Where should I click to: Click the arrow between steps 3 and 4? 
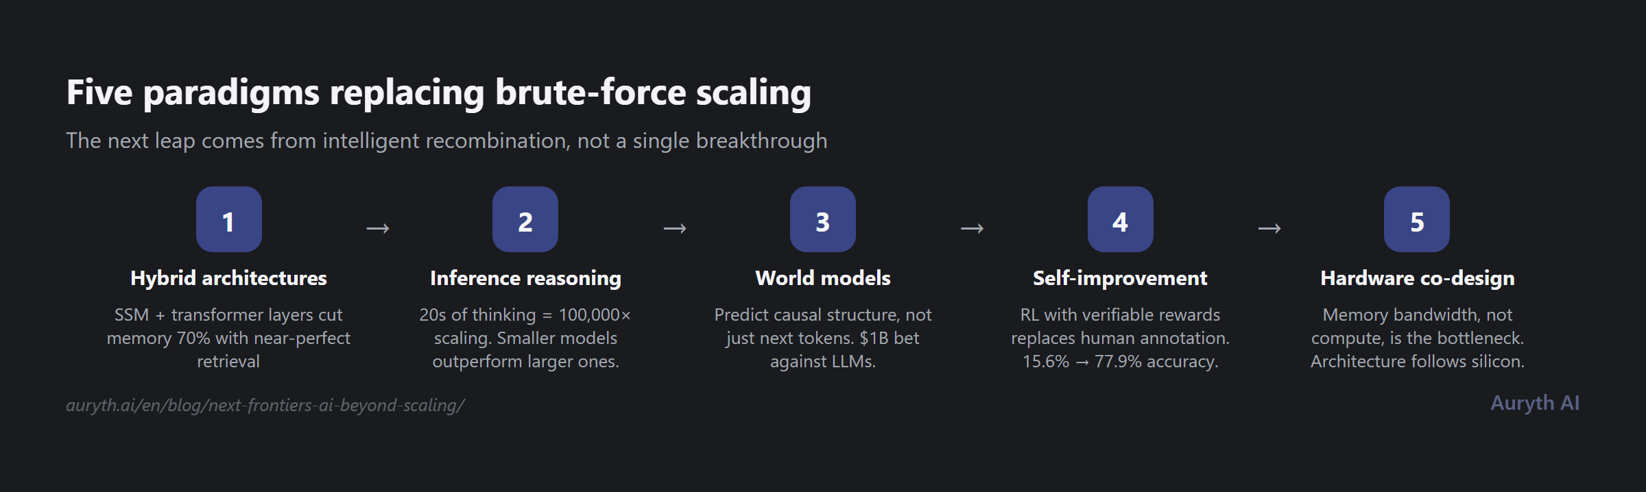tap(972, 228)
